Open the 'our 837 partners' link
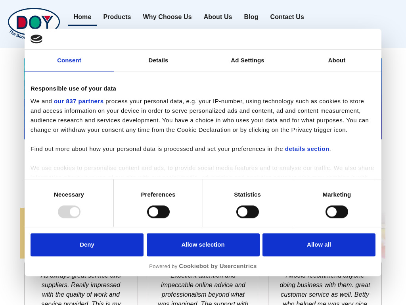The image size is (406, 305). pos(79,101)
